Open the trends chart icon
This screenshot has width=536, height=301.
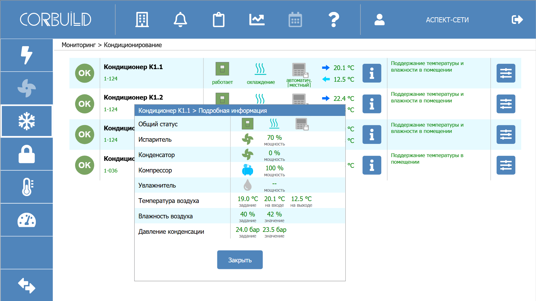point(257,19)
